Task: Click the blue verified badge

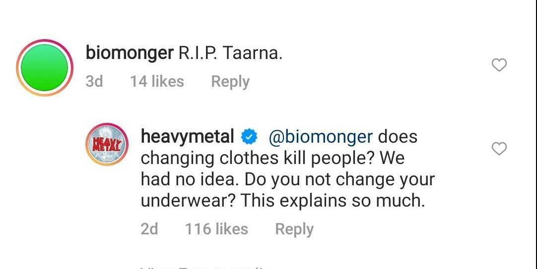Action: tap(249, 136)
